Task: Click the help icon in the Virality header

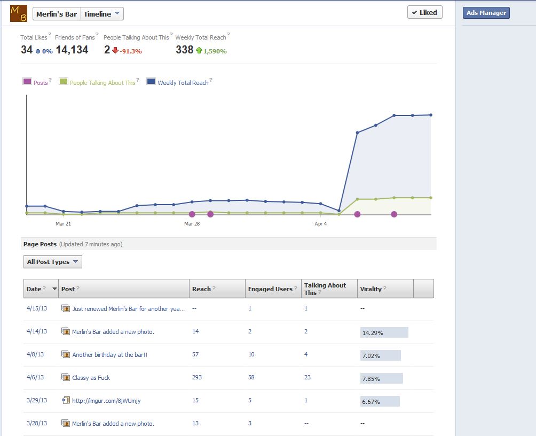Action: (385, 288)
